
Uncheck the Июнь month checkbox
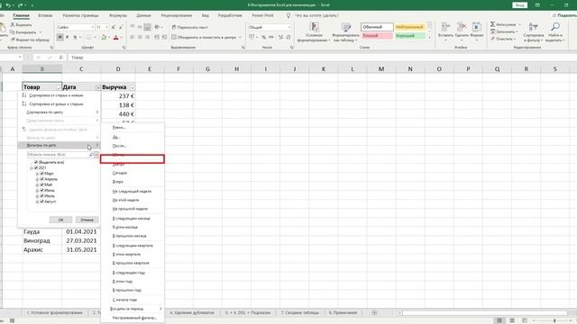point(42,190)
